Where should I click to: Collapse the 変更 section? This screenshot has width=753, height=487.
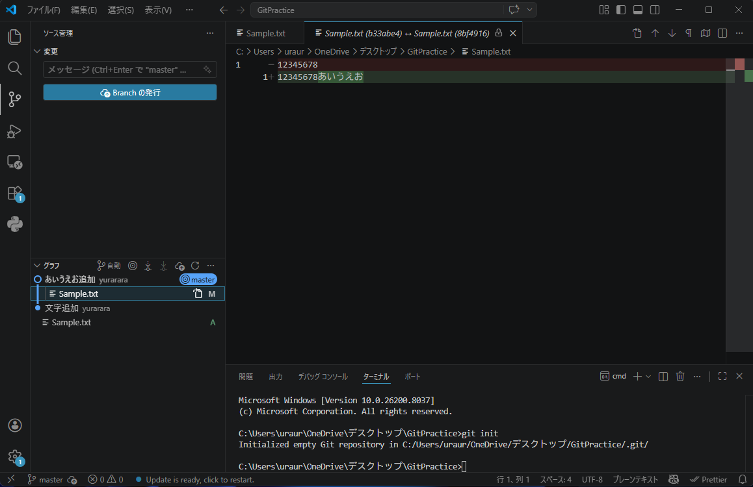pyautogui.click(x=37, y=51)
